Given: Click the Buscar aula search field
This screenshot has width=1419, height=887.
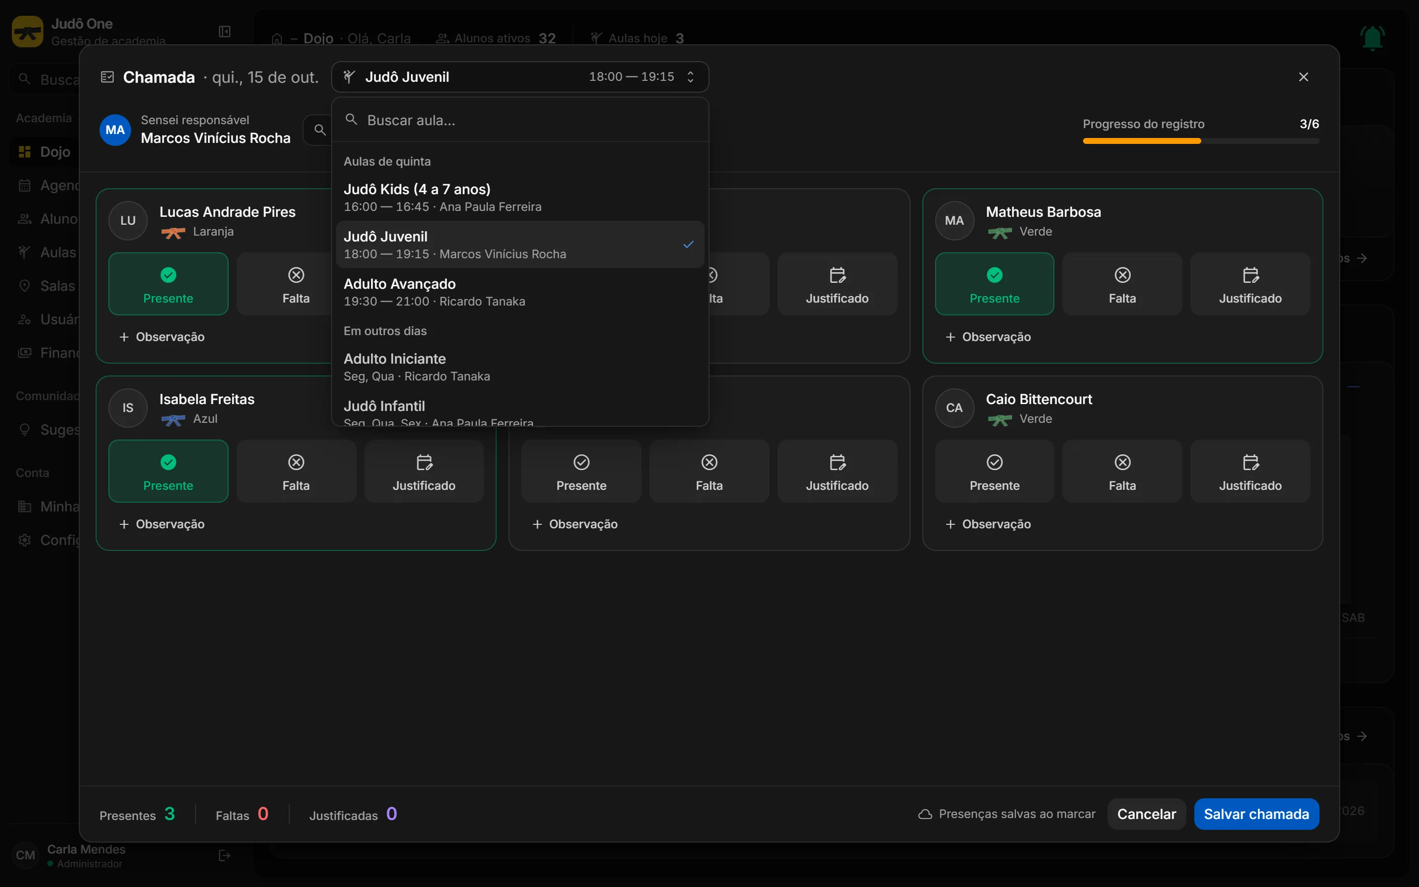Looking at the screenshot, I should click(x=520, y=120).
